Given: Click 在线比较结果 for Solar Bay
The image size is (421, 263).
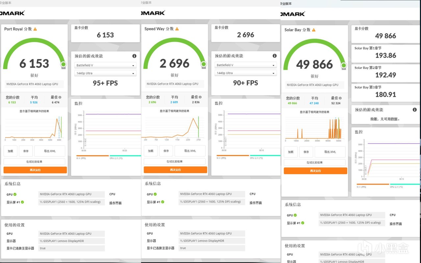Looking at the screenshot, I should coord(314,162).
